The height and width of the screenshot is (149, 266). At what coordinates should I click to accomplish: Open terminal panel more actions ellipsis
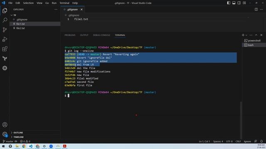click(x=251, y=35)
